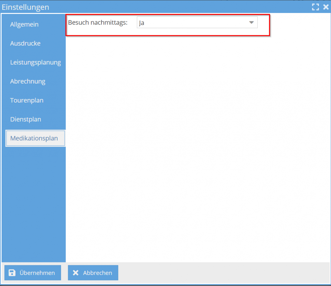Expand the Besuch nachmittags dropdown arrow

pyautogui.click(x=251, y=23)
